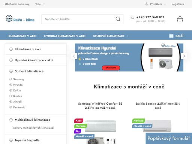The image size is (192, 144).
Task: Open the shopping basket icon
Action: [x=180, y=19]
